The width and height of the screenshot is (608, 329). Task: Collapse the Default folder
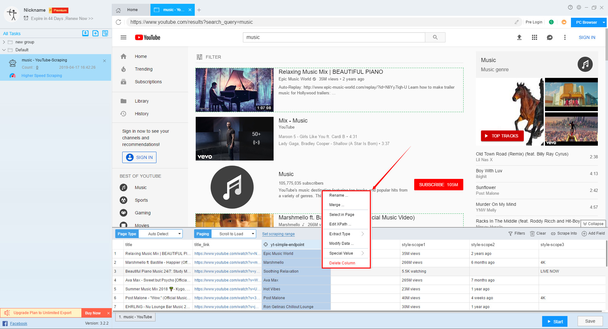click(x=4, y=50)
